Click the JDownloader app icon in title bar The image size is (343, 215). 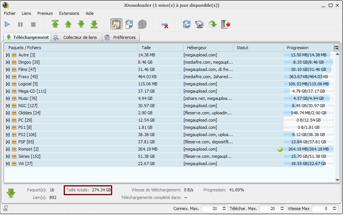pyautogui.click(x=6, y=5)
